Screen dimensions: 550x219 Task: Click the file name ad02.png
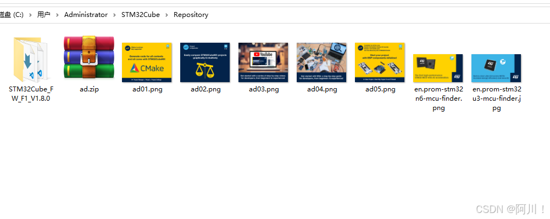[x=205, y=89]
